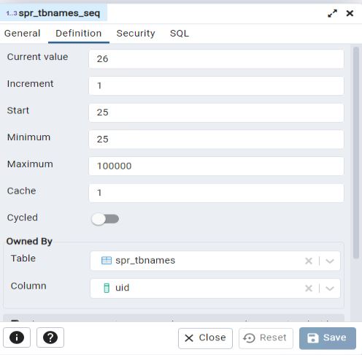Expand the Table dropdown list
This screenshot has width=362, height=355.
[330, 261]
